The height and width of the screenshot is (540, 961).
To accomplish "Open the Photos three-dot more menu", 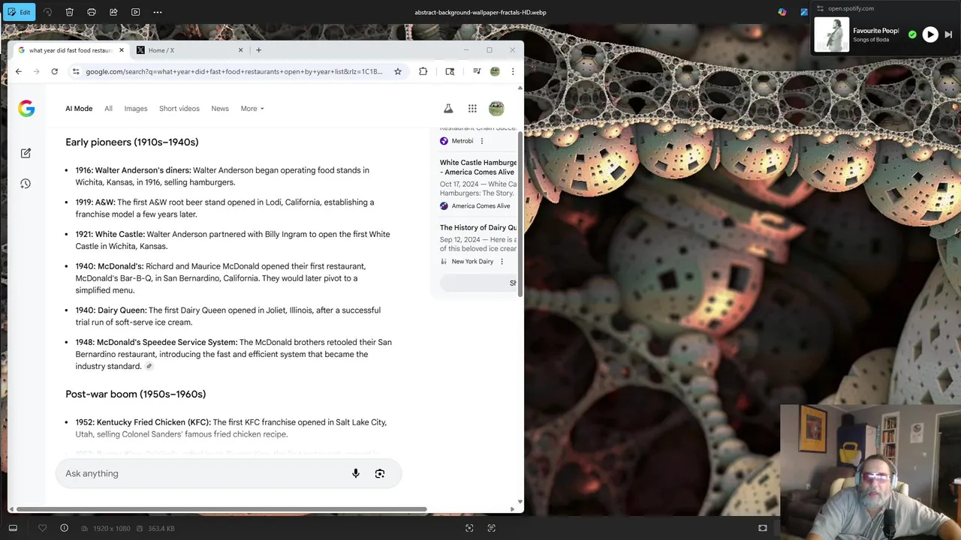I will (x=158, y=12).
